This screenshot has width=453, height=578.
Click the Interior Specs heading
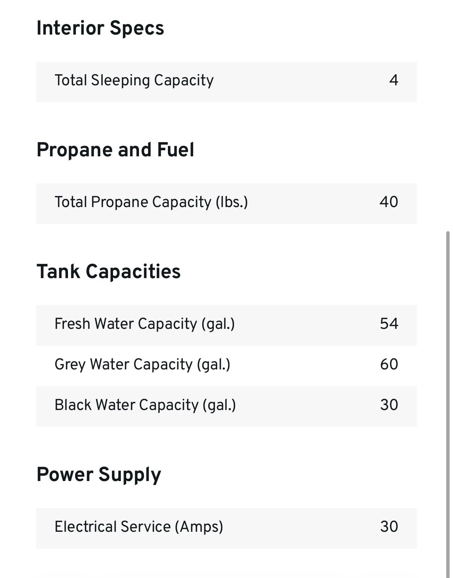click(x=100, y=28)
